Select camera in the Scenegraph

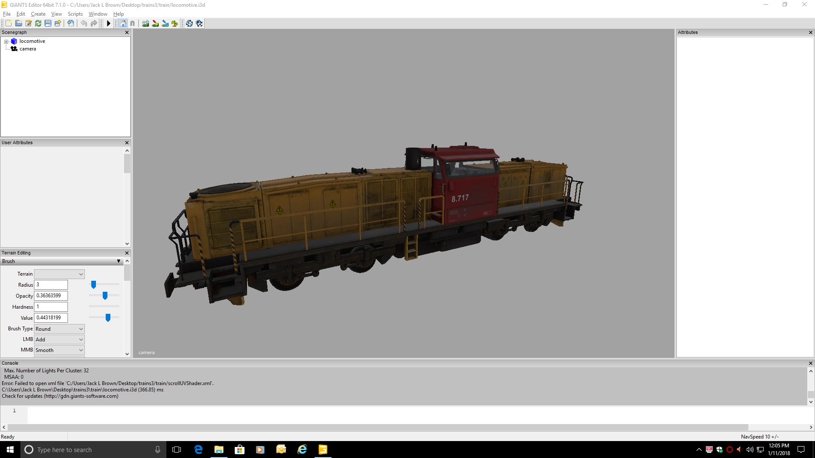pyautogui.click(x=28, y=49)
